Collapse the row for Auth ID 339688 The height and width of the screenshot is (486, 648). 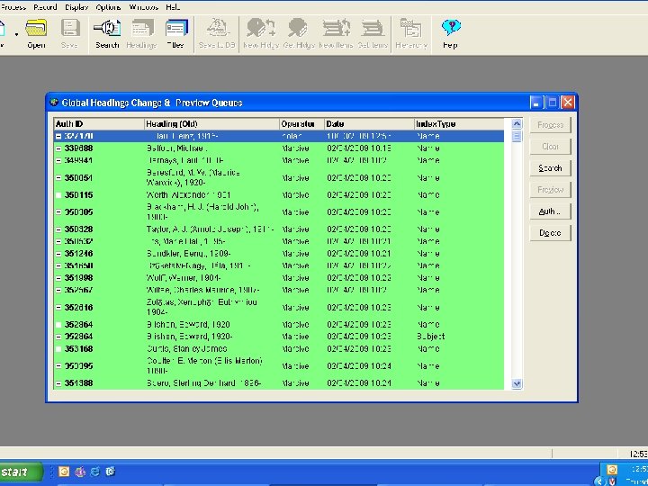[58, 148]
